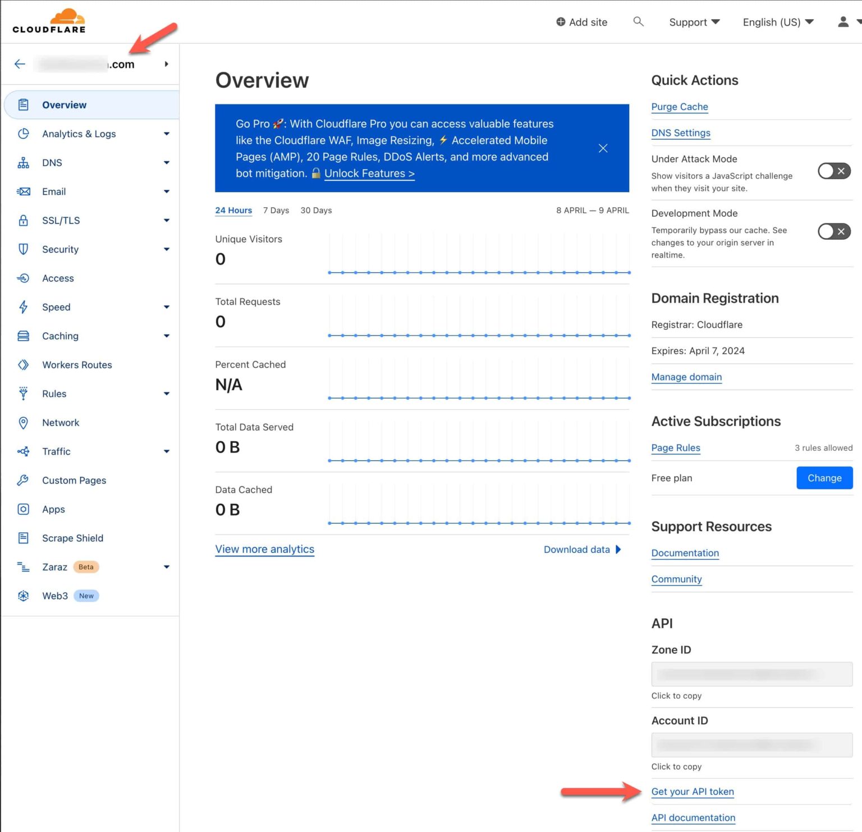This screenshot has height=832, width=862.
Task: Open English (US) language dropdown
Action: (778, 22)
